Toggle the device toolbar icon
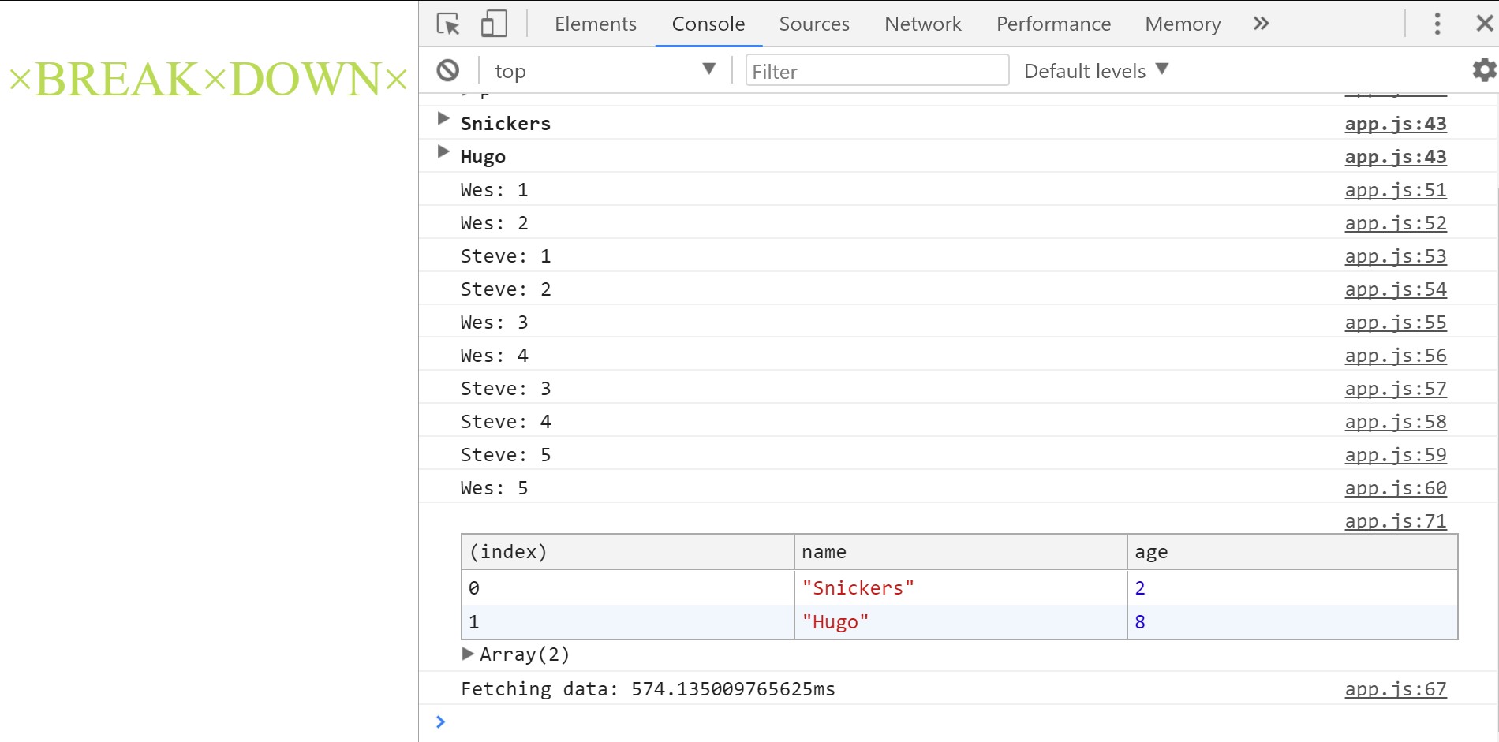This screenshot has height=742, width=1499. [x=494, y=24]
